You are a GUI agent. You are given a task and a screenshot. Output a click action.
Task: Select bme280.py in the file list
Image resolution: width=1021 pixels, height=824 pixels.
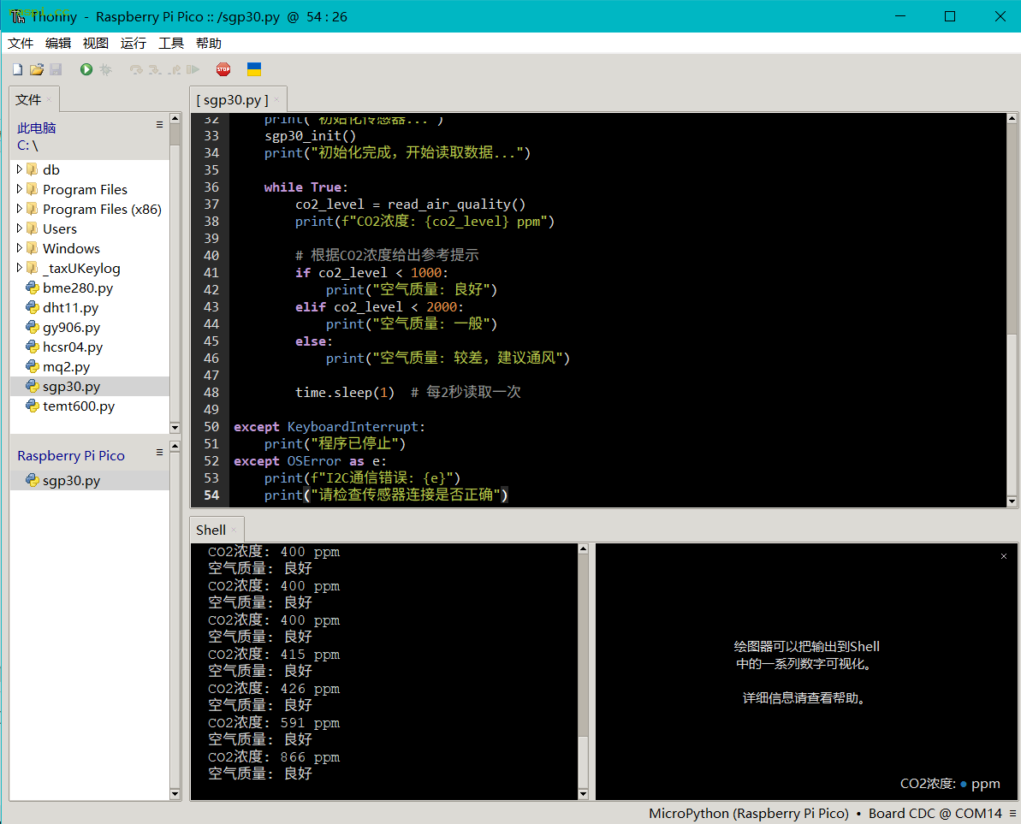(x=77, y=288)
